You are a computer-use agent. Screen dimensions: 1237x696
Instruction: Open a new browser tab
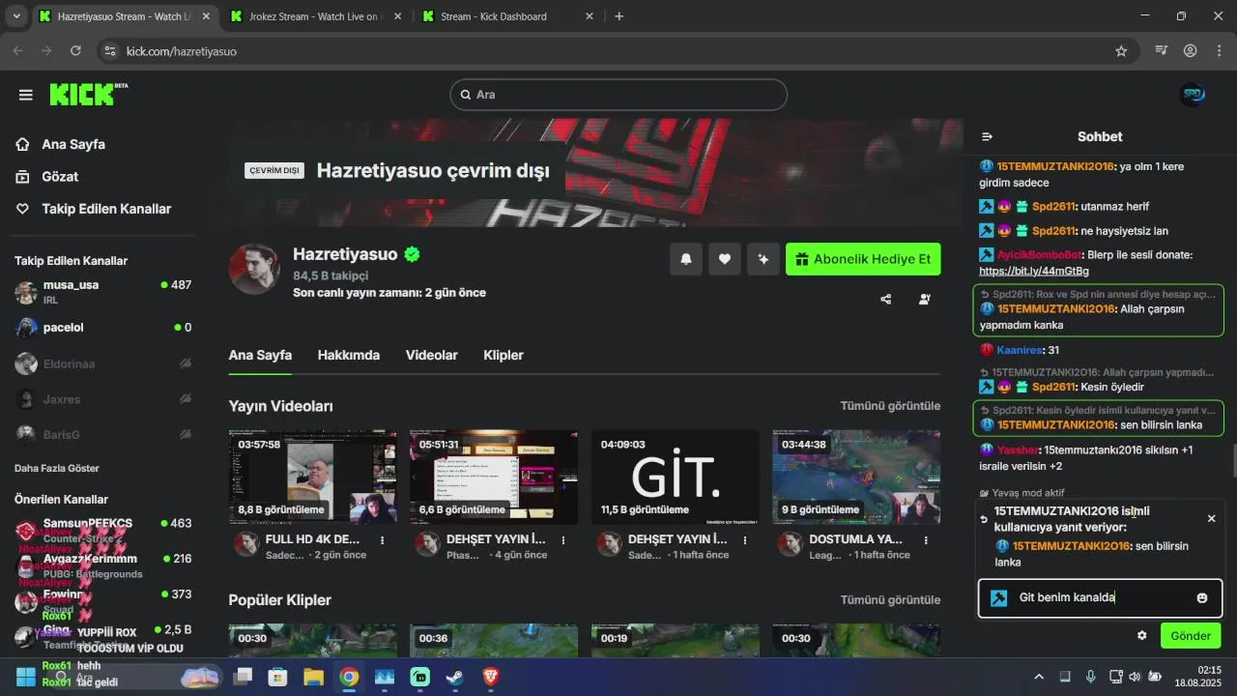tap(619, 16)
